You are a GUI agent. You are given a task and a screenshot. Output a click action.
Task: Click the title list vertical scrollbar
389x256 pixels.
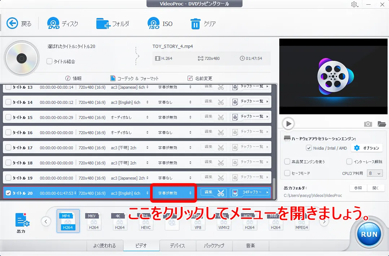point(274,188)
